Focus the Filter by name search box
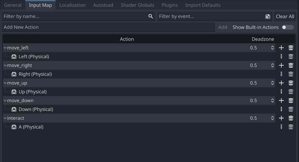This screenshot has width=299, height=162. pyautogui.click(x=75, y=16)
